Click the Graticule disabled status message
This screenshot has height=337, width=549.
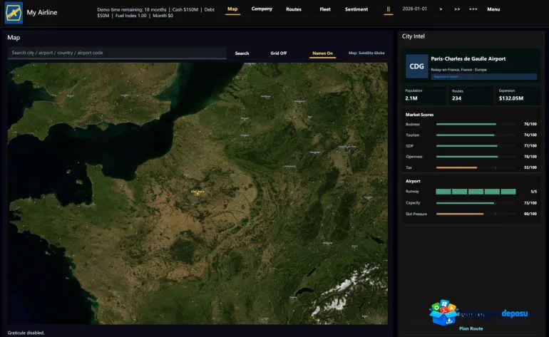[x=26, y=333]
